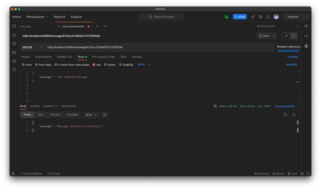
Task: Copy the response body with copy icon
Action: click(x=285, y=115)
